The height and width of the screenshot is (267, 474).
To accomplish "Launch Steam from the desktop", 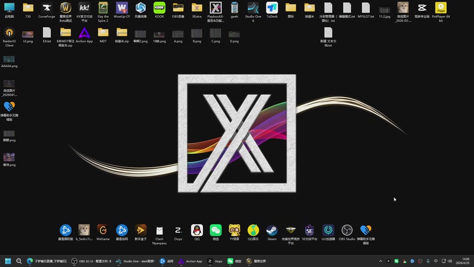I will (272, 232).
